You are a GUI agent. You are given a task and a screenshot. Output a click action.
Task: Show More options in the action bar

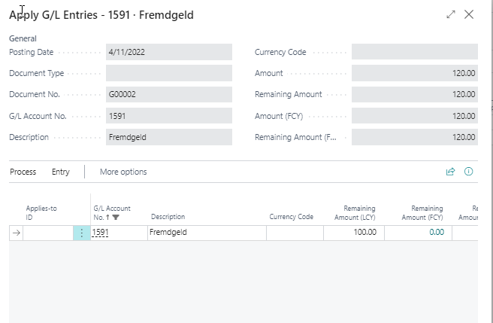[x=123, y=172]
